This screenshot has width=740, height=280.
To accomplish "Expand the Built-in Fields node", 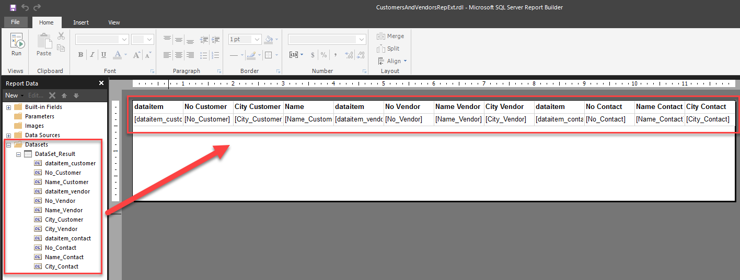I will click(8, 107).
